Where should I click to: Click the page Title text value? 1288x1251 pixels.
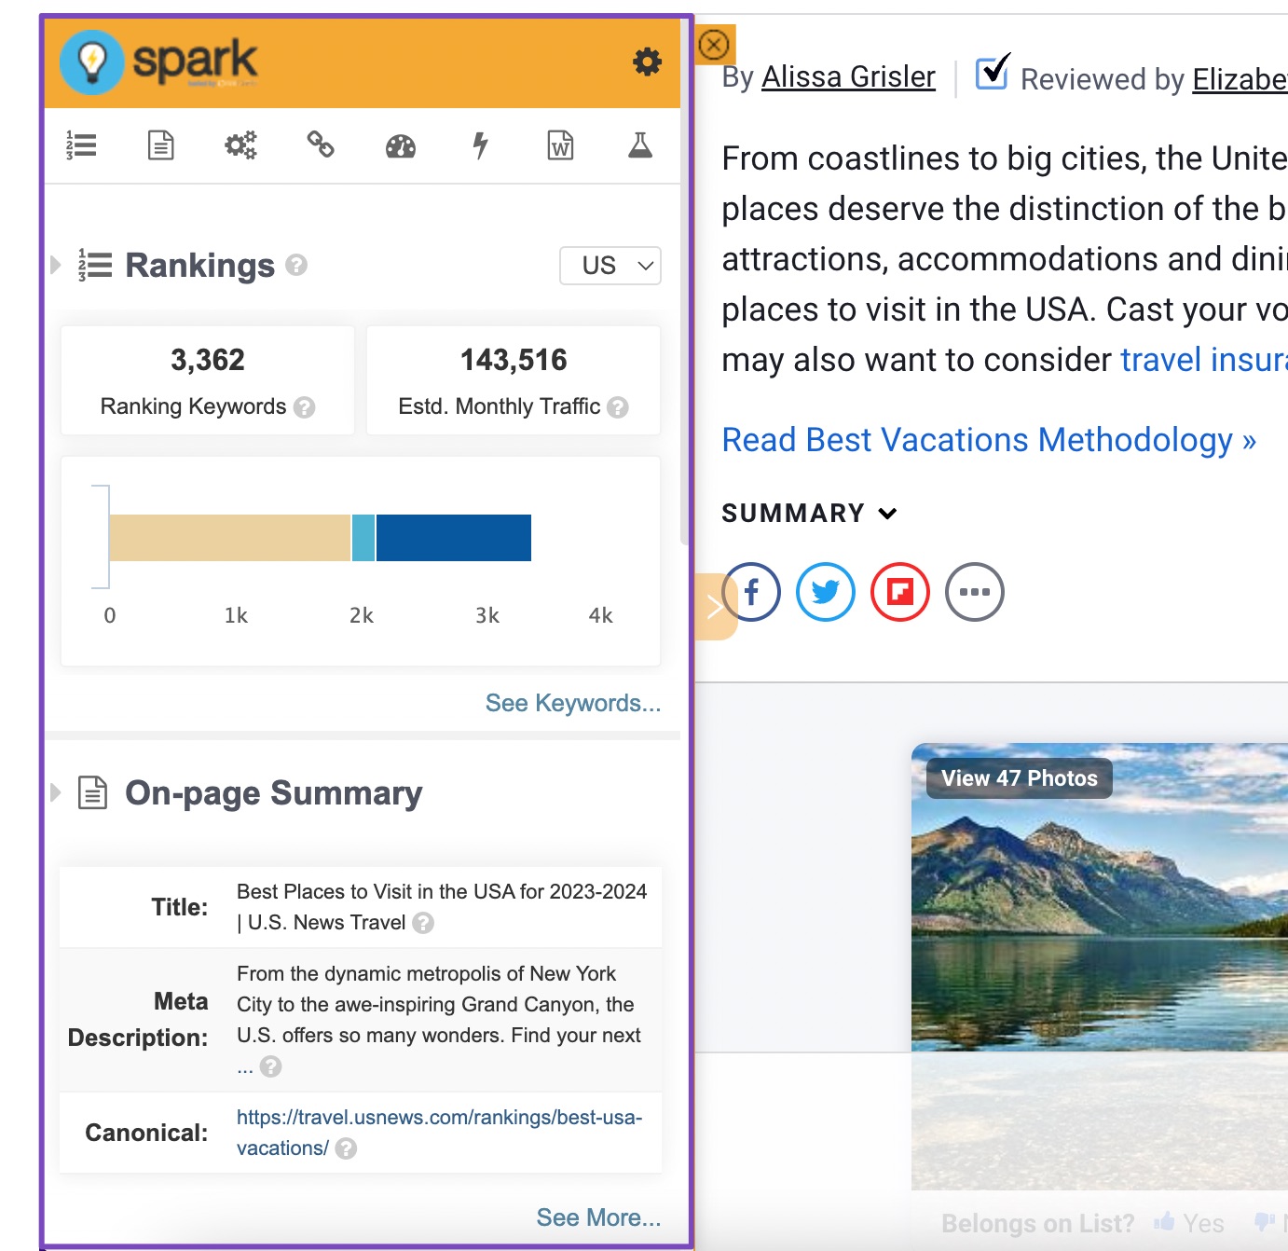point(442,907)
